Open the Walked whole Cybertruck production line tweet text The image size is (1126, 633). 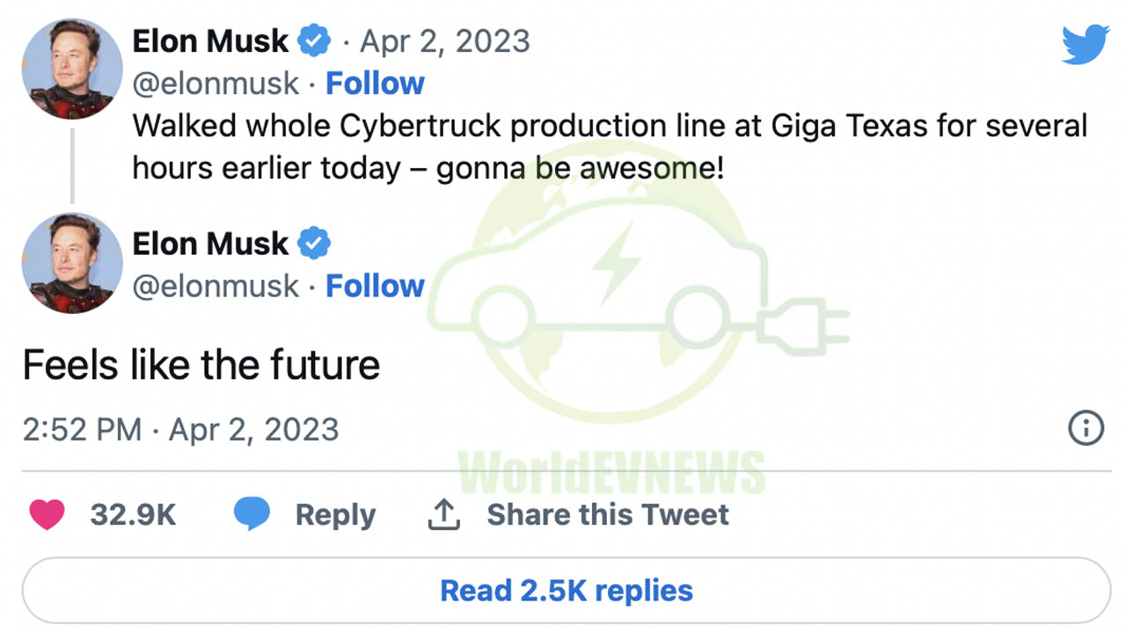pyautogui.click(x=610, y=146)
